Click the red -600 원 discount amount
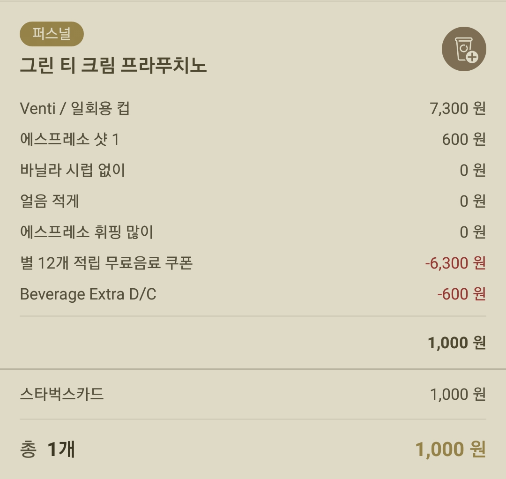The image size is (506, 479). (x=461, y=294)
